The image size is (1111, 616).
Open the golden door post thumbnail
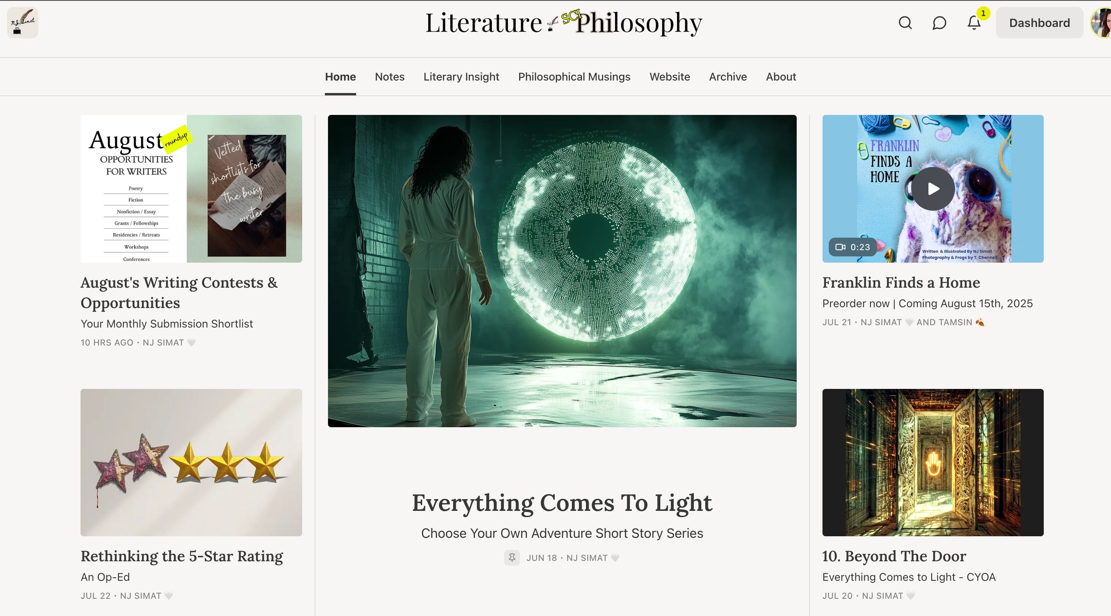click(x=932, y=462)
